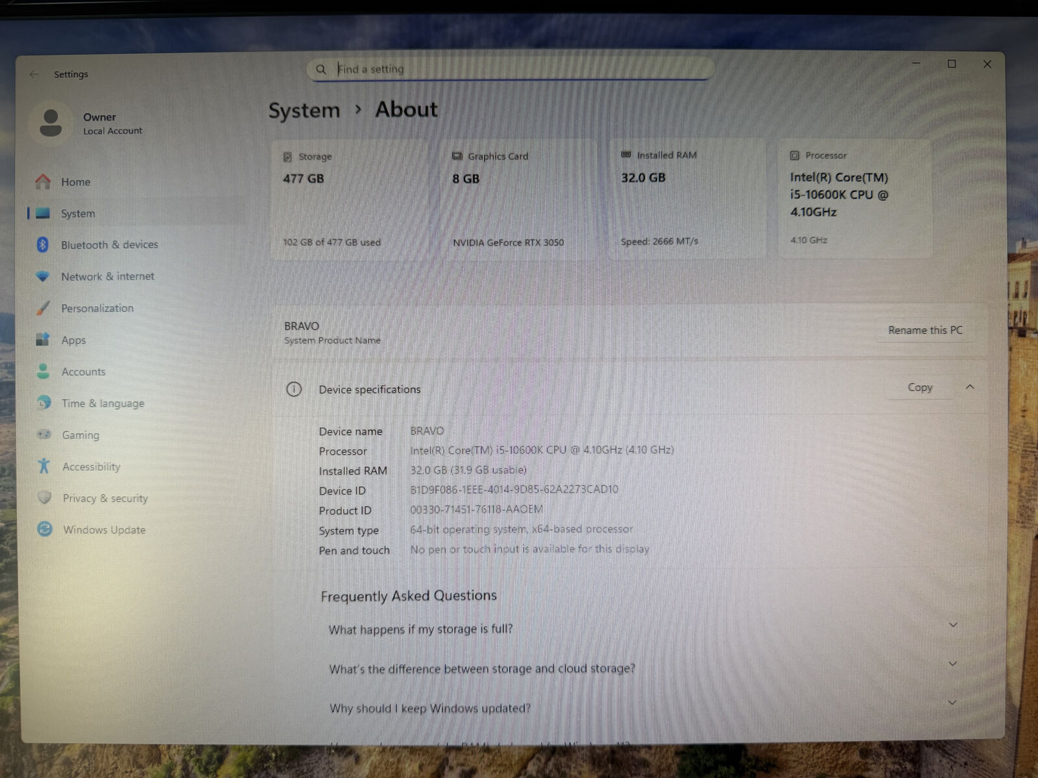Collapse the Device specifications section
This screenshot has height=778, width=1038.
(x=969, y=387)
